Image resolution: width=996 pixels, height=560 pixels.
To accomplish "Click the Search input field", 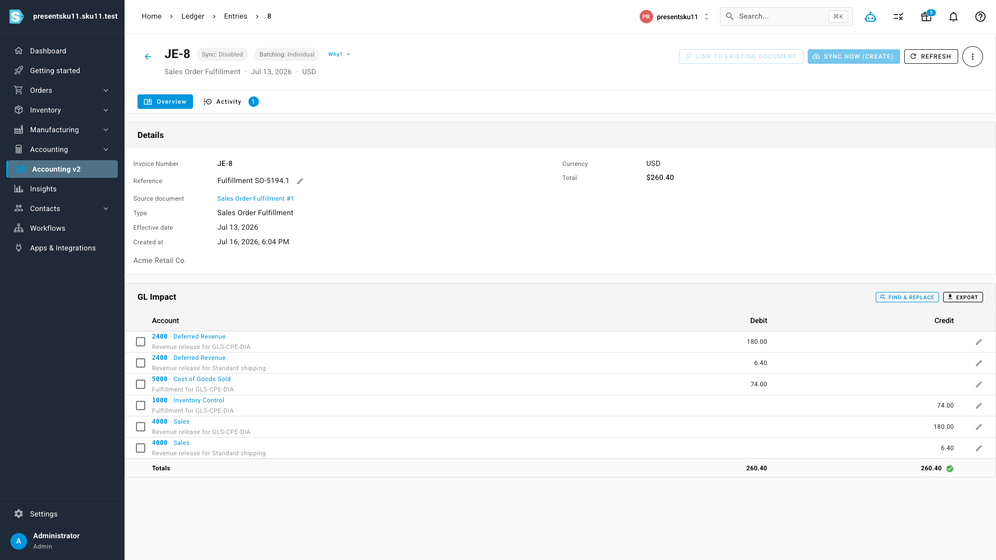I will [786, 17].
